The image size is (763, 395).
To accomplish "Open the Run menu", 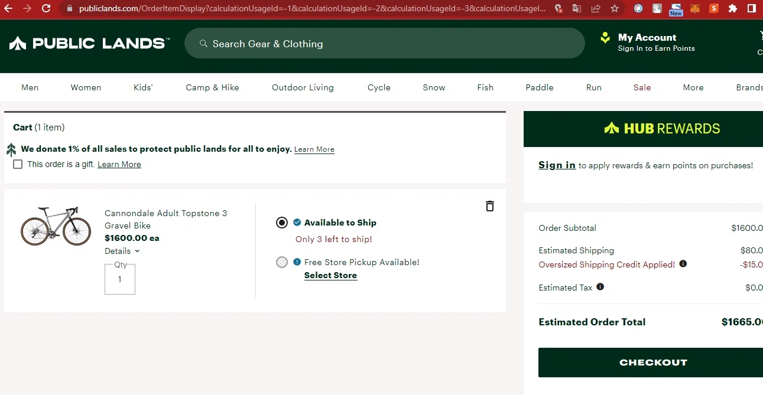I will pyautogui.click(x=594, y=87).
